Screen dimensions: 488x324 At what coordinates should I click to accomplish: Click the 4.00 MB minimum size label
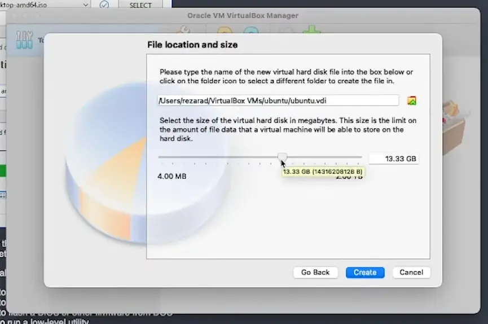[x=172, y=176]
